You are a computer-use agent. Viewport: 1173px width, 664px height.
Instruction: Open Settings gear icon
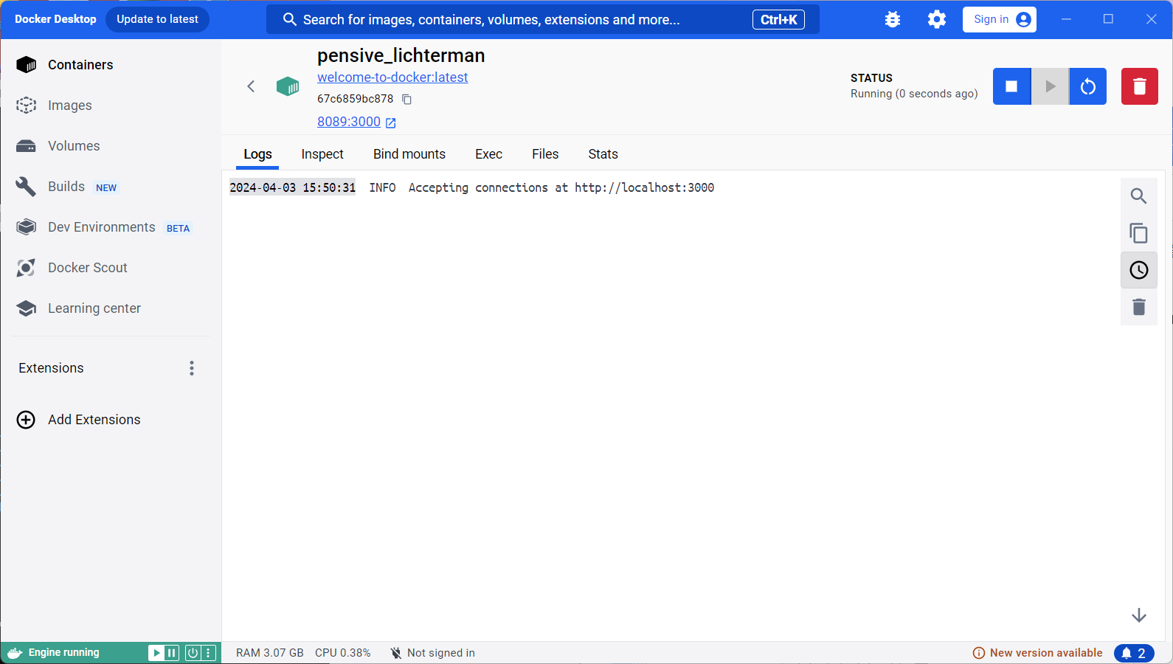(x=937, y=20)
